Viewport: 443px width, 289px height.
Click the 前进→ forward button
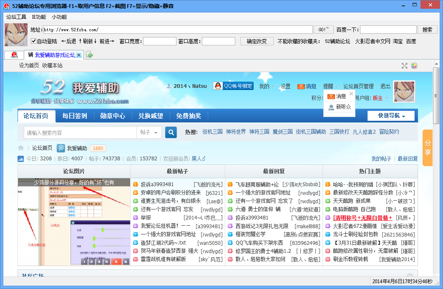[107, 42]
